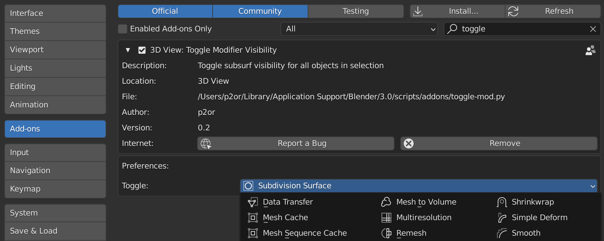Click the Mesh to Volume icon

tap(386, 202)
